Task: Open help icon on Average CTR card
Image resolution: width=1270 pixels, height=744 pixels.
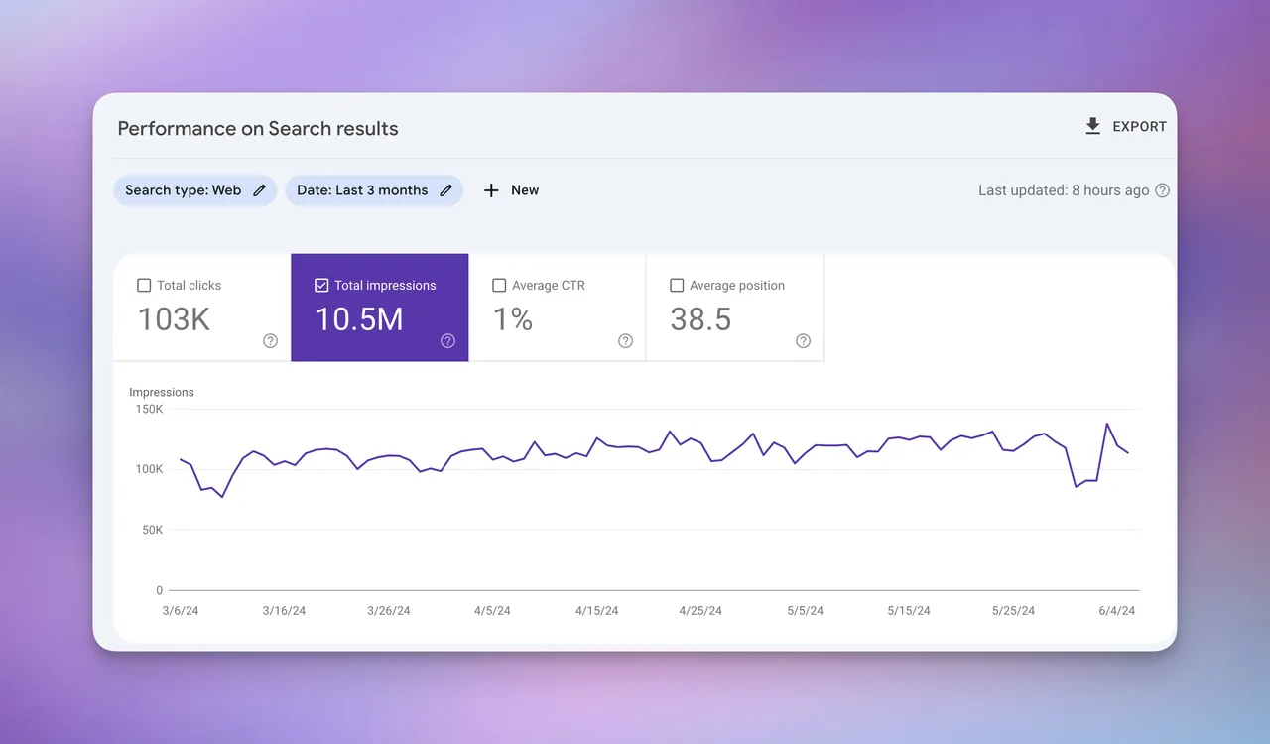Action: 625,341
